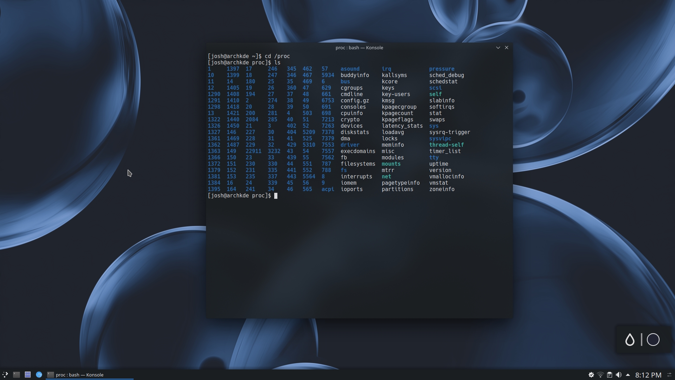This screenshot has height=380, width=675.
Task: Click process directory '3232'
Action: 274,151
